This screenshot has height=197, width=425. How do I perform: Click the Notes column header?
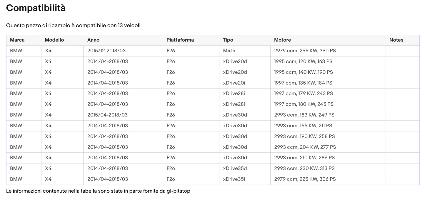pyautogui.click(x=396, y=40)
